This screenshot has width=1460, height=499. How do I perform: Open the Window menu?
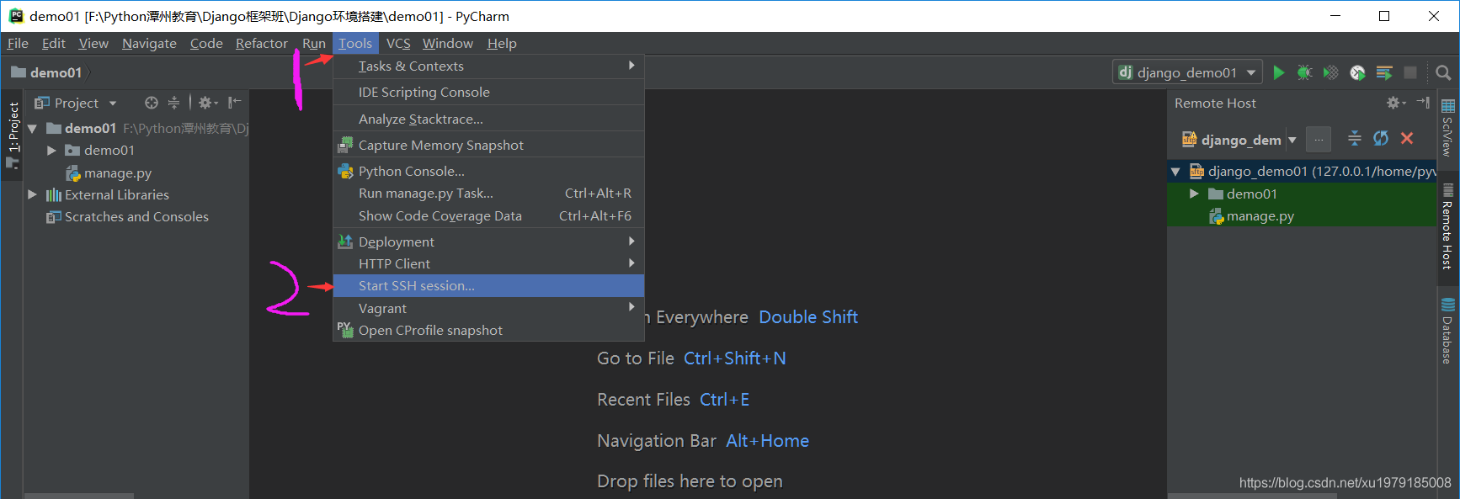(448, 43)
